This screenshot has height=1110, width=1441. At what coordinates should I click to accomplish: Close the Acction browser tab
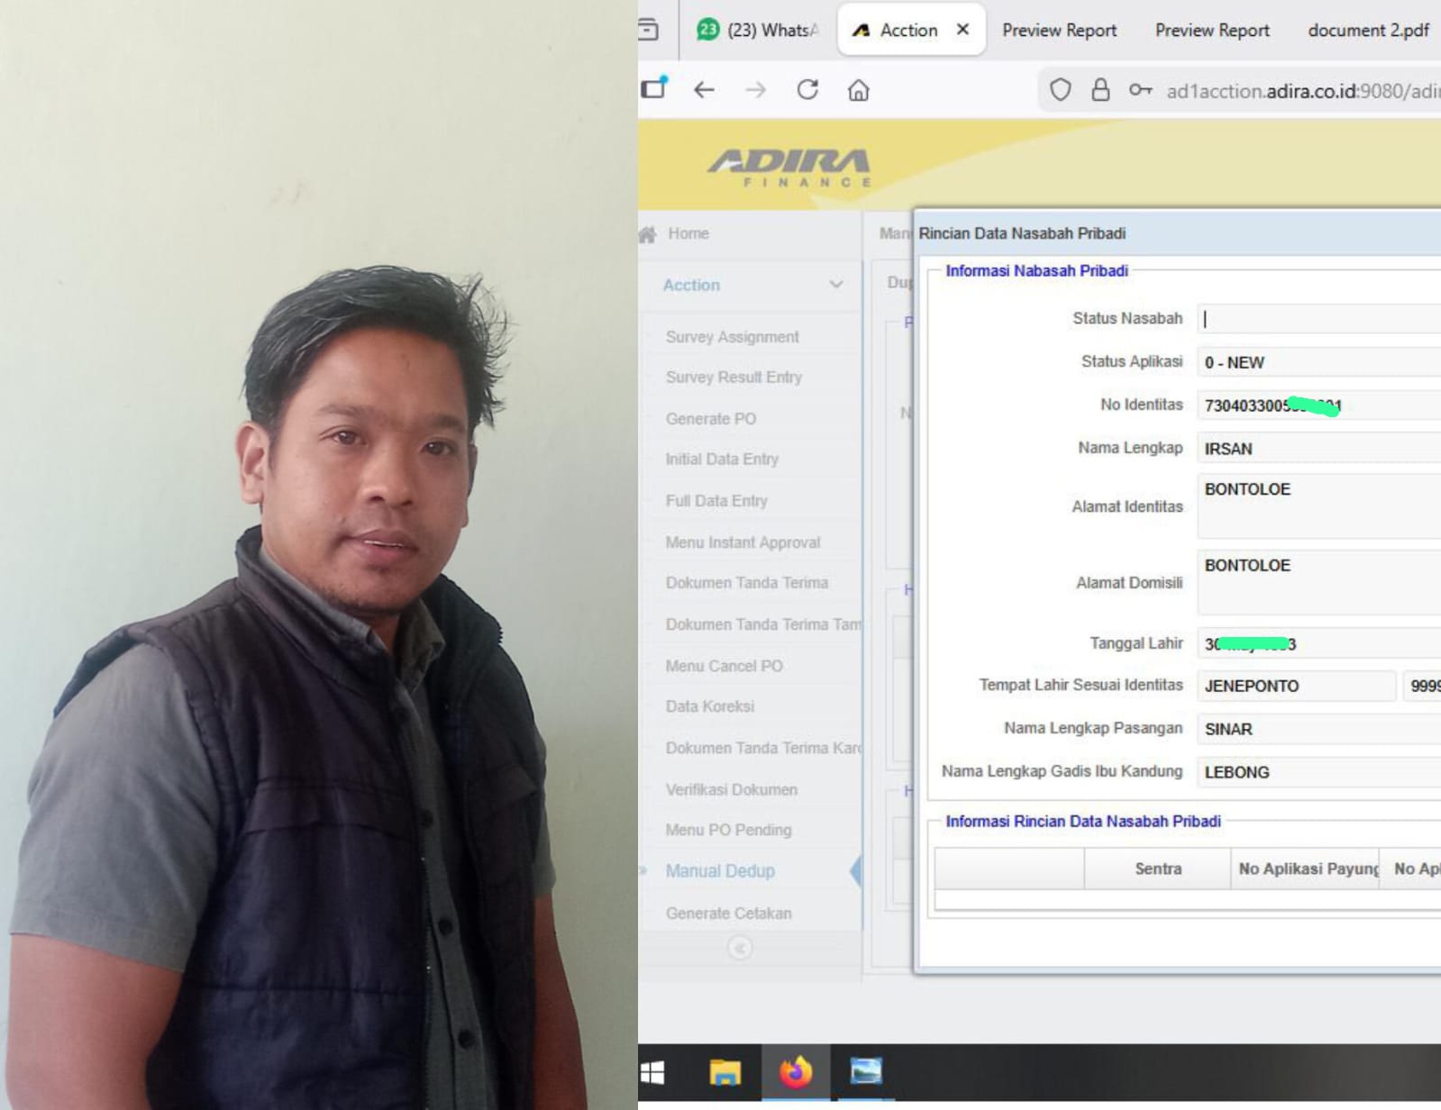coord(962,30)
